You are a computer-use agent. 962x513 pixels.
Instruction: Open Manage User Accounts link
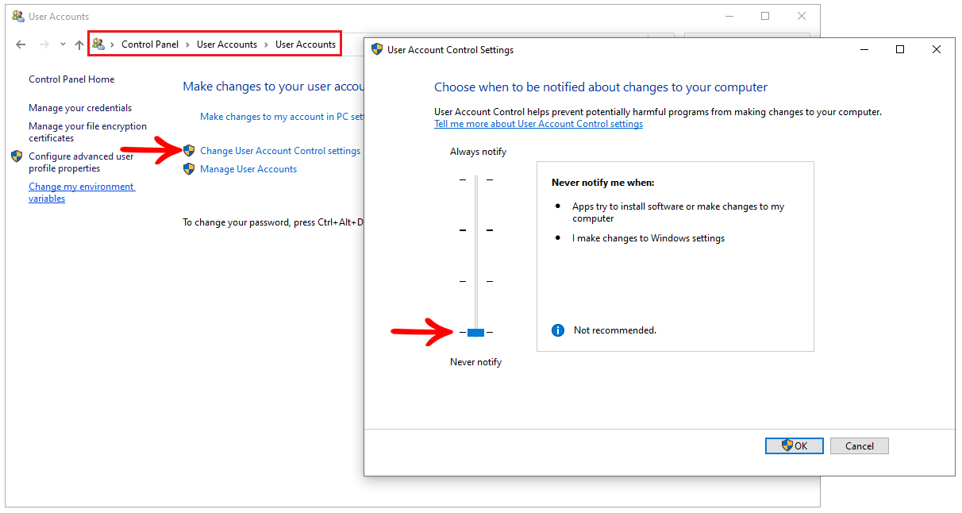[248, 169]
